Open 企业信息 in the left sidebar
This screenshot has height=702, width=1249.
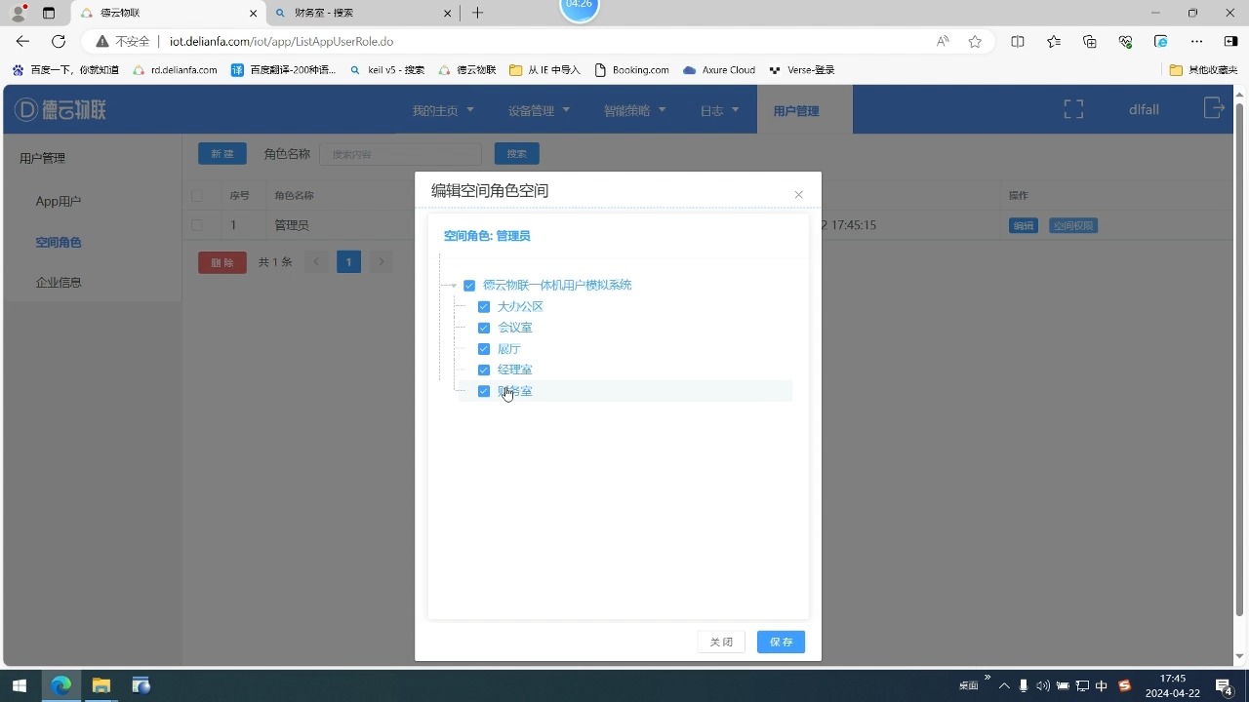(59, 282)
